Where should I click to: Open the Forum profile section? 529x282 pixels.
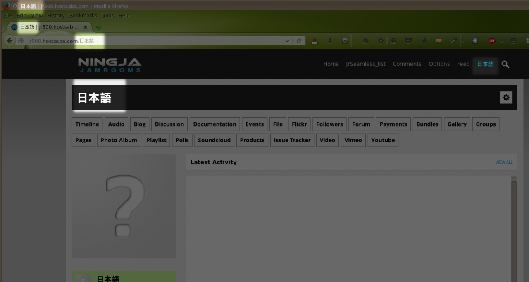[x=361, y=124]
